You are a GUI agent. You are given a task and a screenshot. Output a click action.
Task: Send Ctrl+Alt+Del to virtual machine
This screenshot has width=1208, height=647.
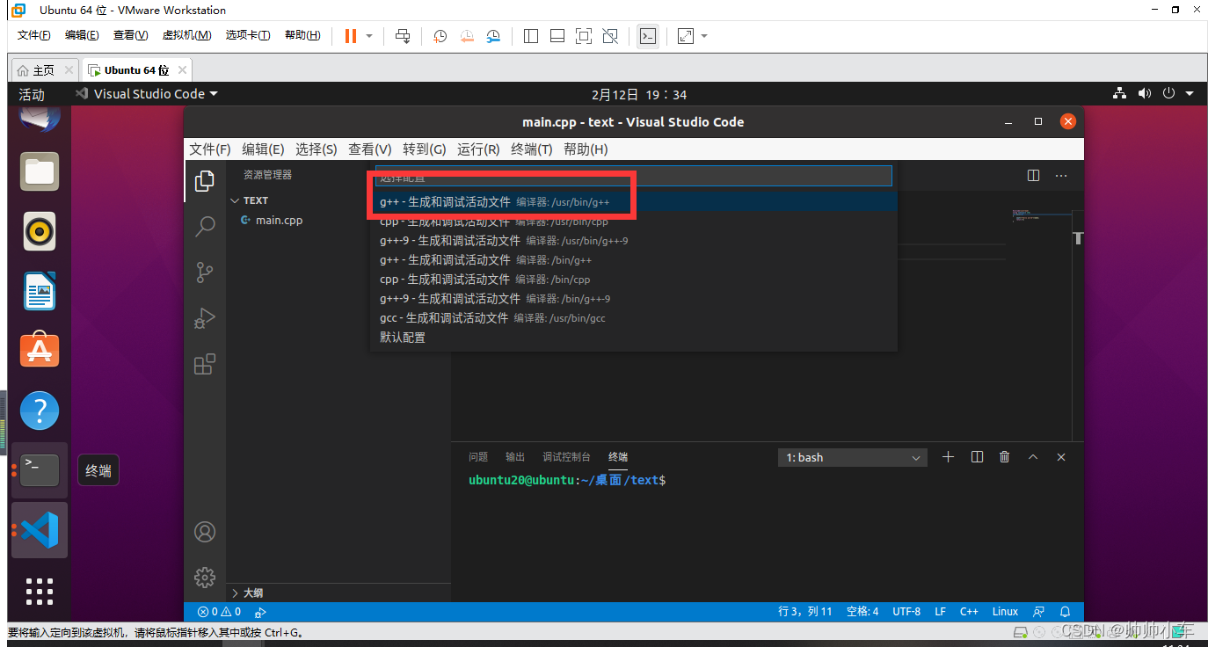tap(403, 36)
